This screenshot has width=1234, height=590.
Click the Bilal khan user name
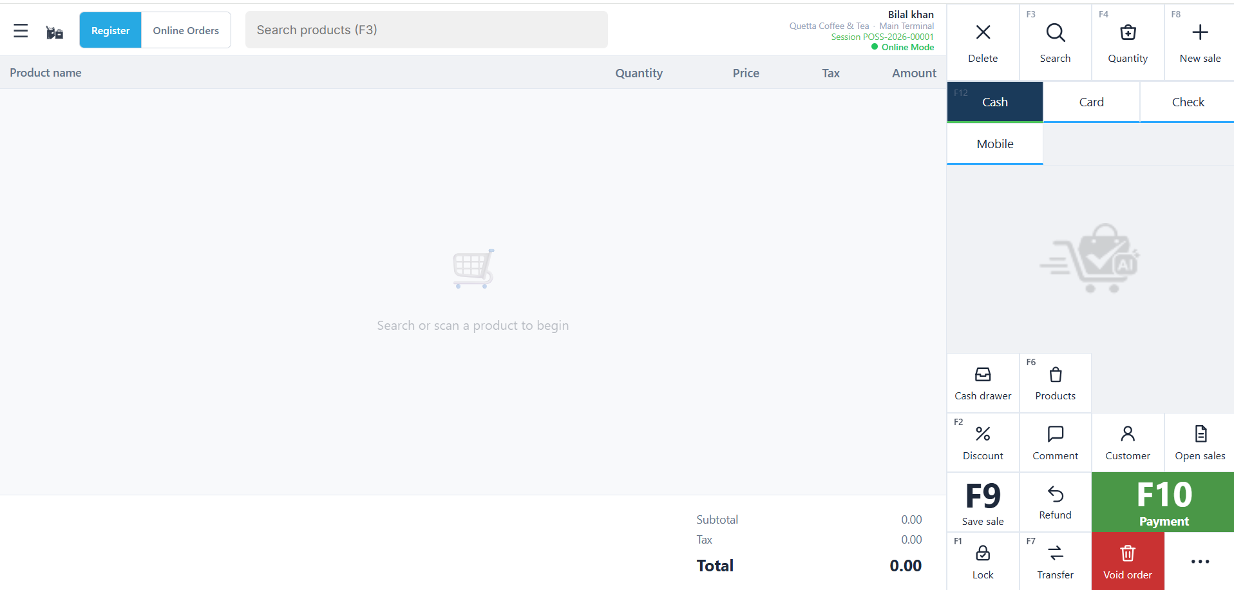pos(911,14)
